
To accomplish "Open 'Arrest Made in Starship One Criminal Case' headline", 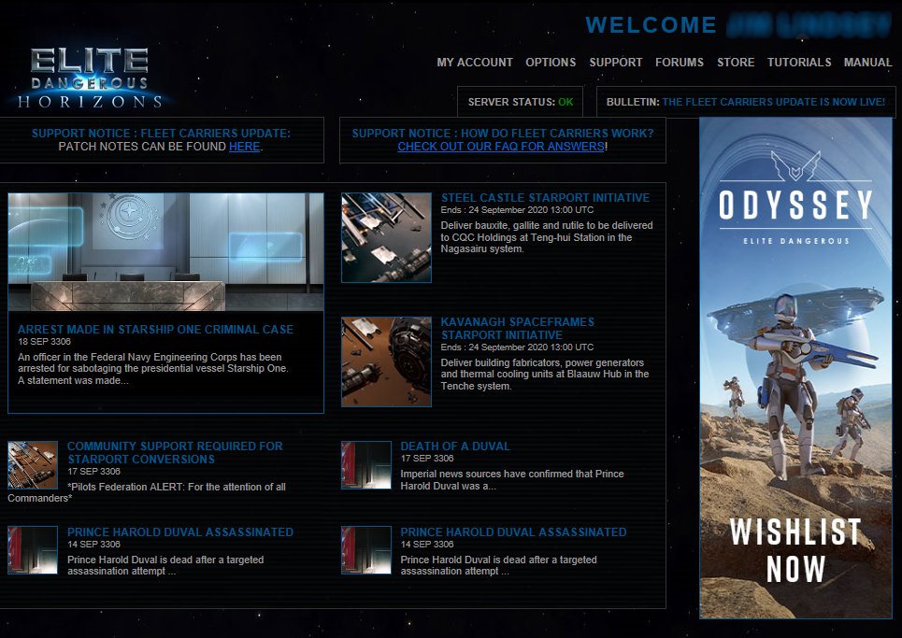I will point(155,330).
